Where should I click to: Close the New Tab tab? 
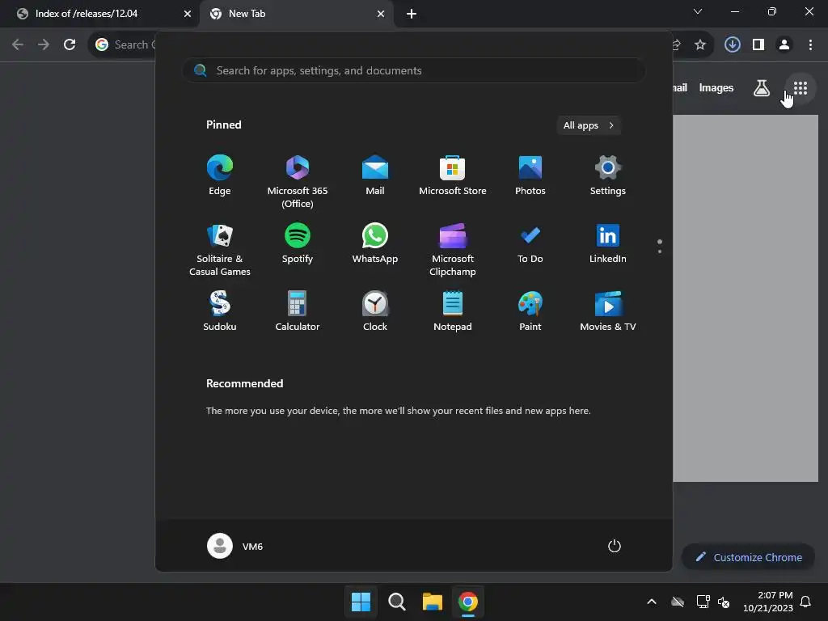pos(381,14)
